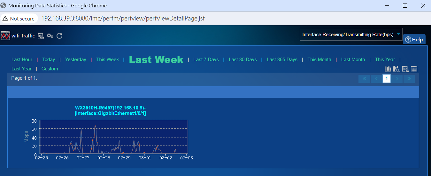Select the Yesterday time range
This screenshot has height=176, width=431.
point(76,60)
